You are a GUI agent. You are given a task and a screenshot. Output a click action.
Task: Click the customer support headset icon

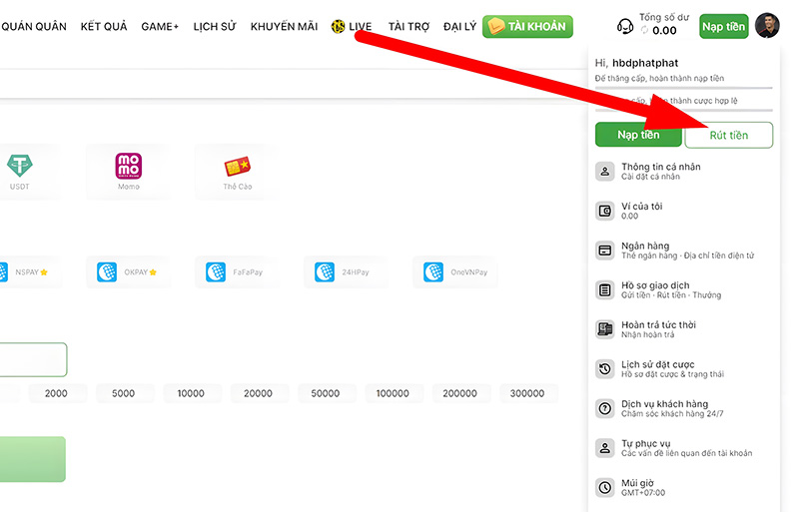click(625, 26)
